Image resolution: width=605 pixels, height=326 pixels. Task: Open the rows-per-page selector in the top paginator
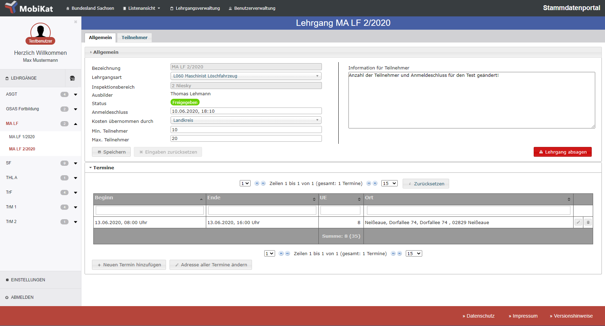point(389,183)
